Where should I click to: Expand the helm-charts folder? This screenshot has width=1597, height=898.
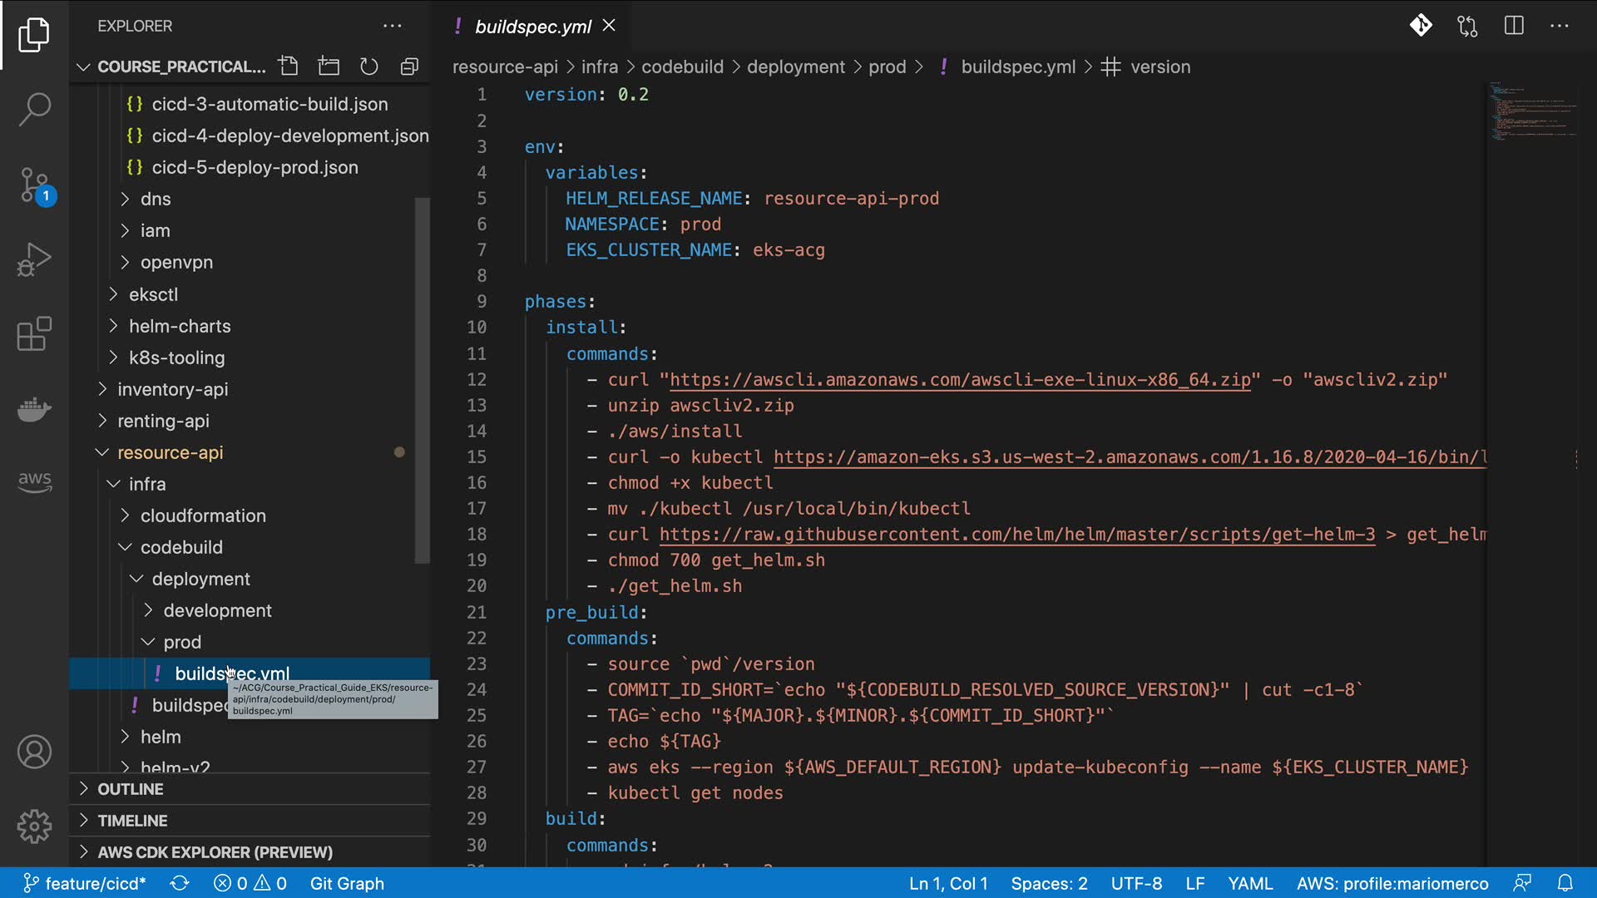coord(180,326)
